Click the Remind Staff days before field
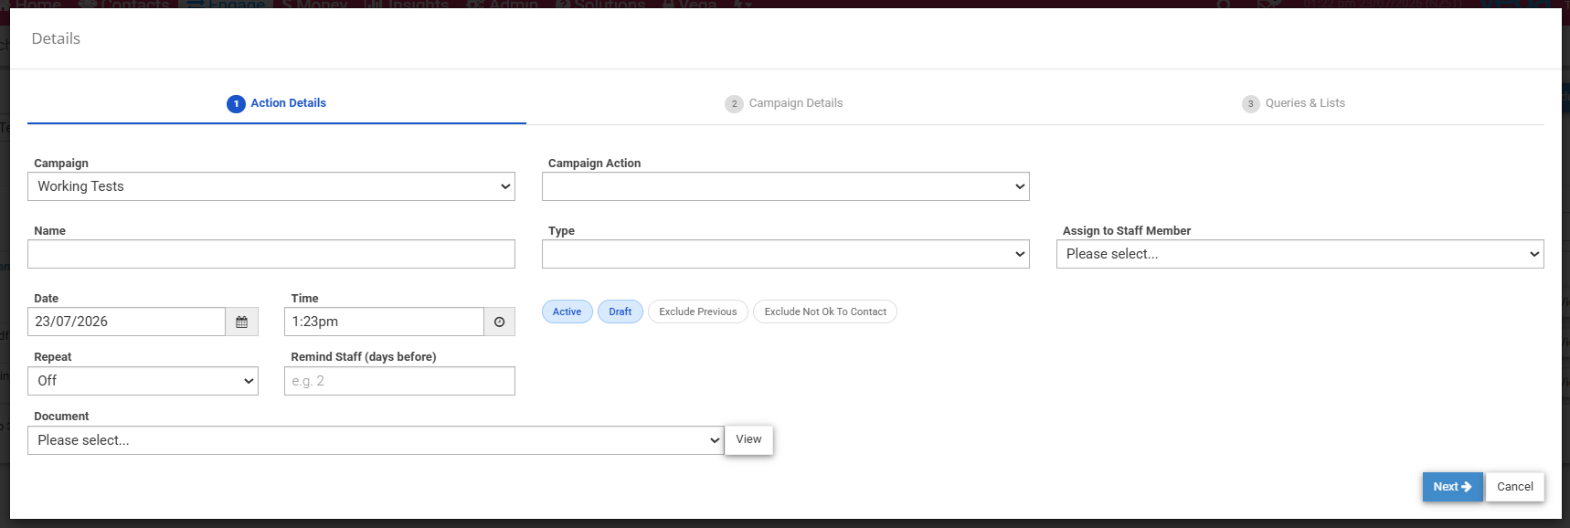The width and height of the screenshot is (1570, 528). tap(399, 381)
